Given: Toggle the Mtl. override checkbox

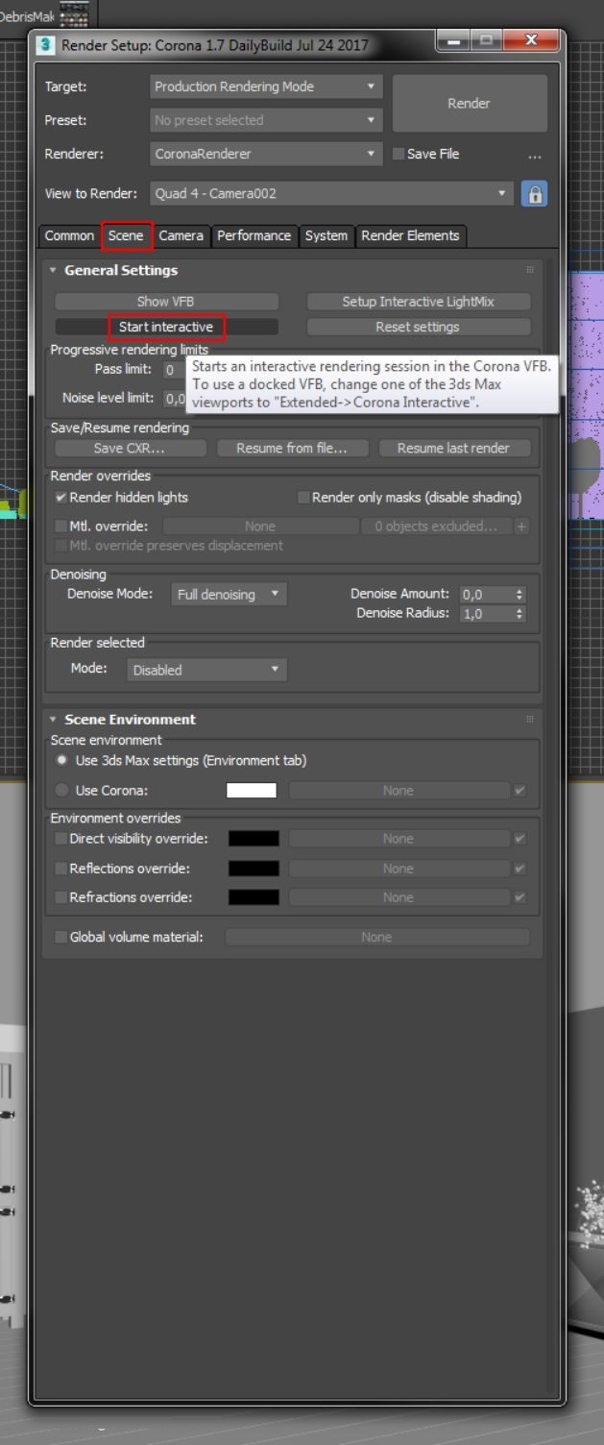Looking at the screenshot, I should [60, 527].
